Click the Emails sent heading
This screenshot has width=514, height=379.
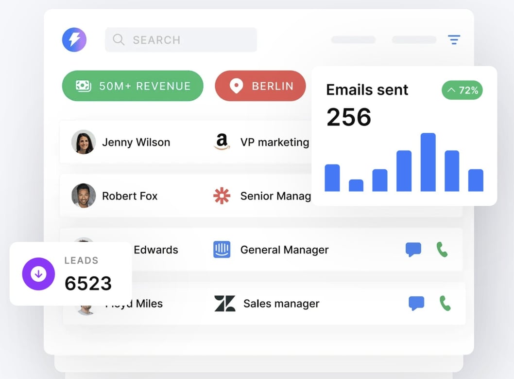367,90
